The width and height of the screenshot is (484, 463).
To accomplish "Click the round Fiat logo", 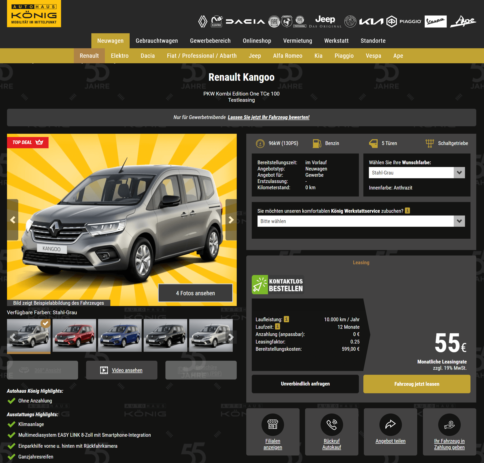I will [x=274, y=21].
